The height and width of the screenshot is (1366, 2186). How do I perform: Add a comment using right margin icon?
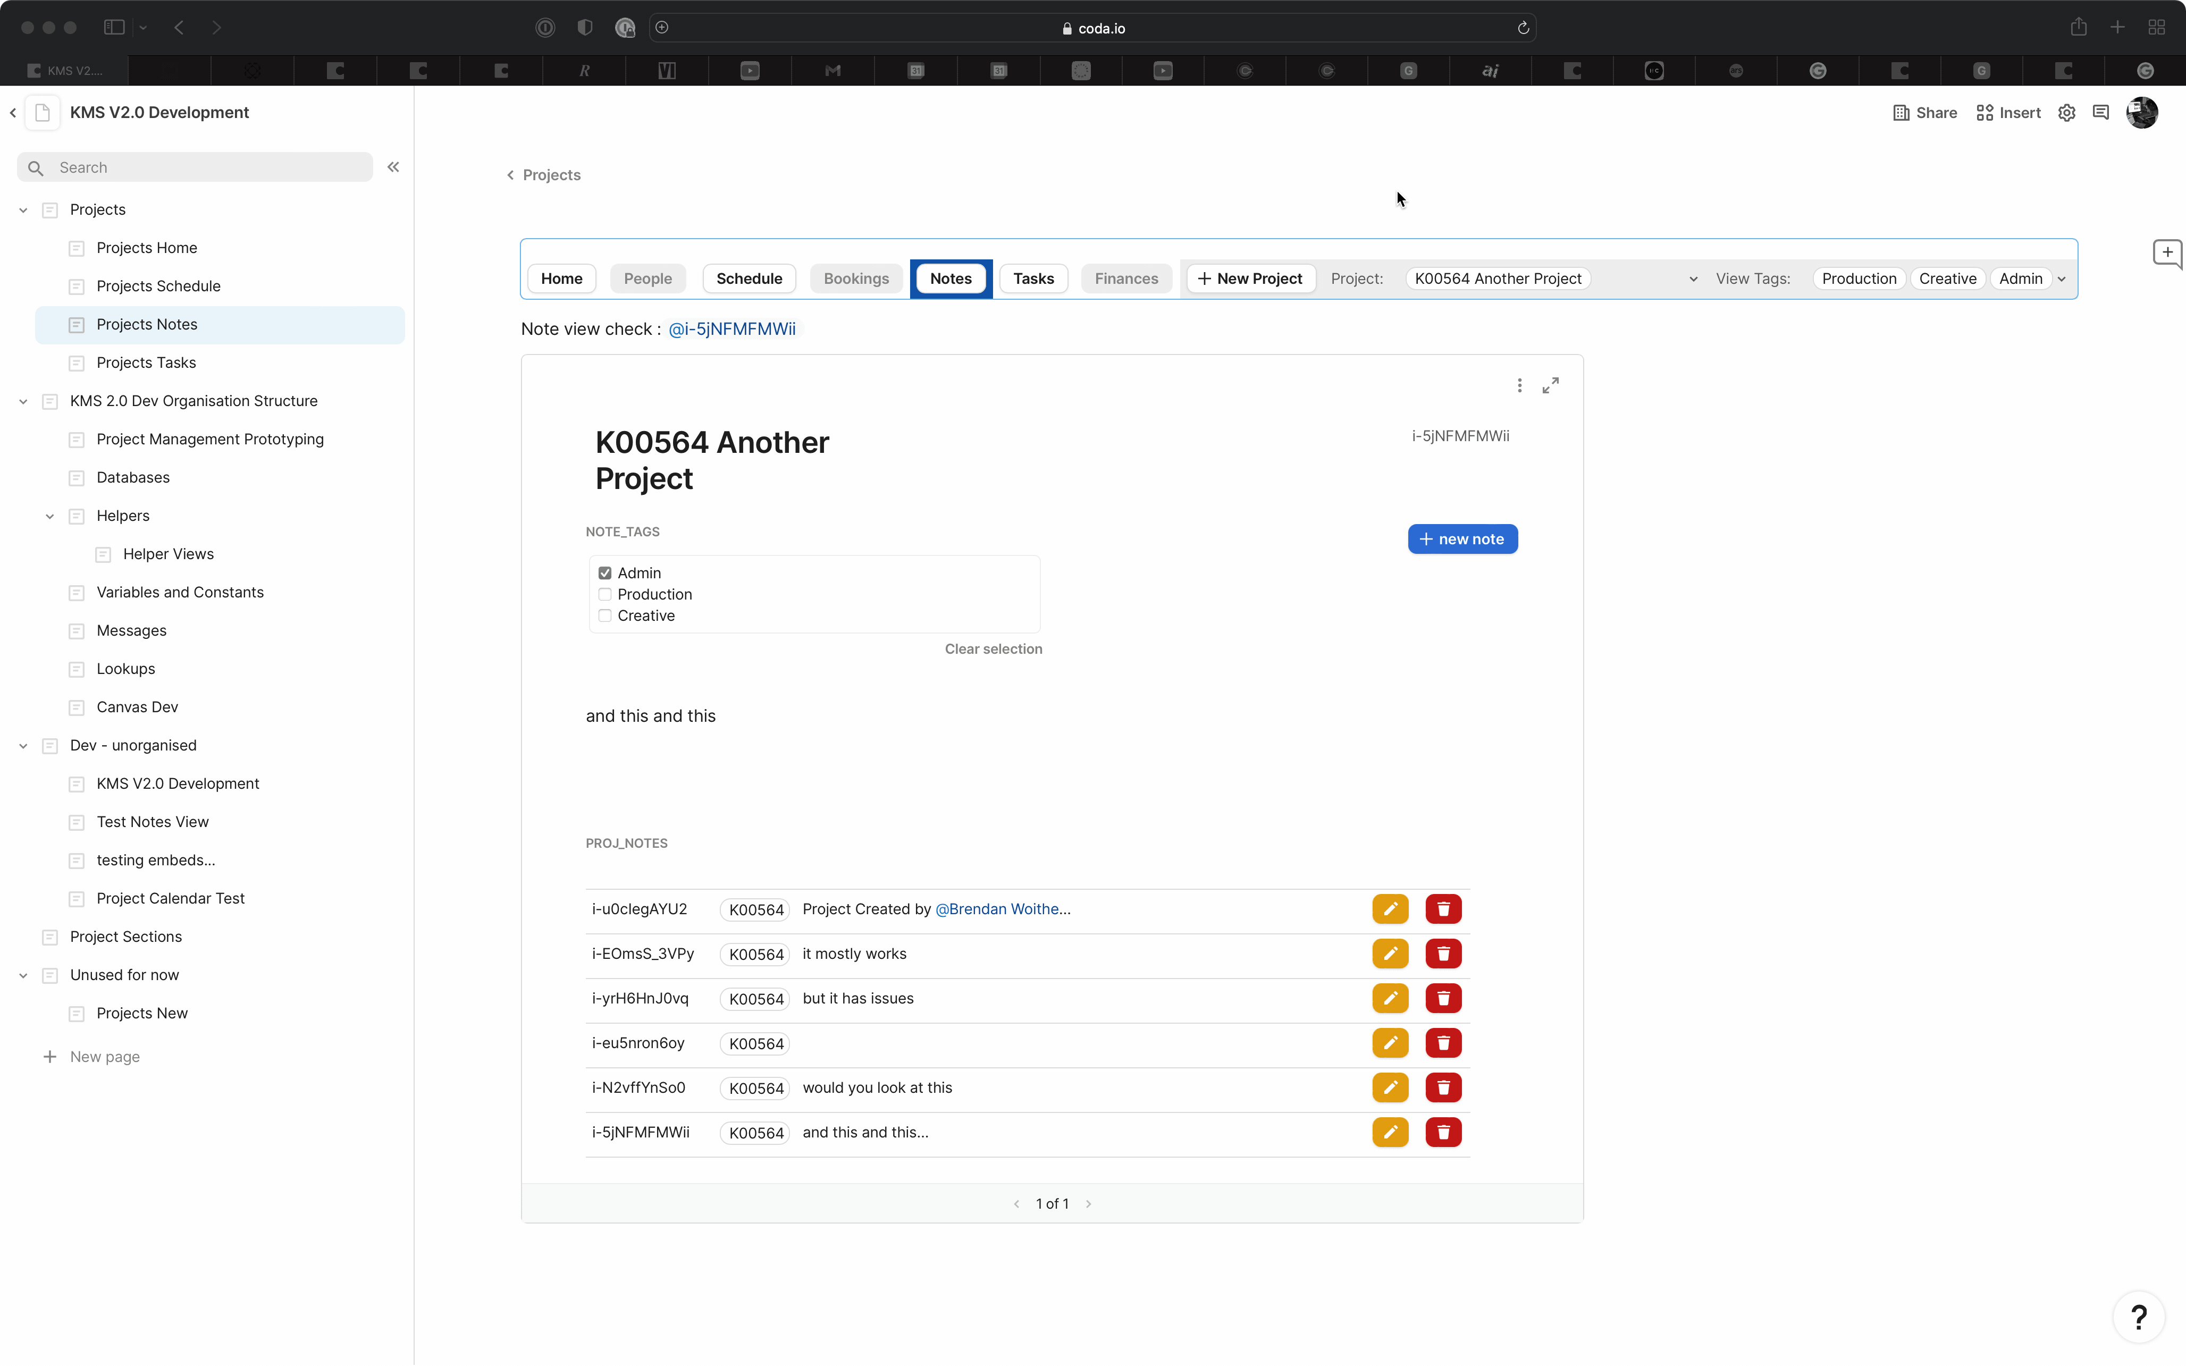[2167, 253]
